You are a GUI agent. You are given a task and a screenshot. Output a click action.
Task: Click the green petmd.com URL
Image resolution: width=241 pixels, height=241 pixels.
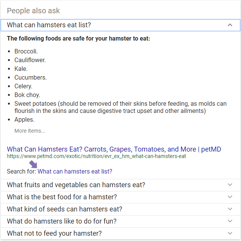click(x=96, y=156)
